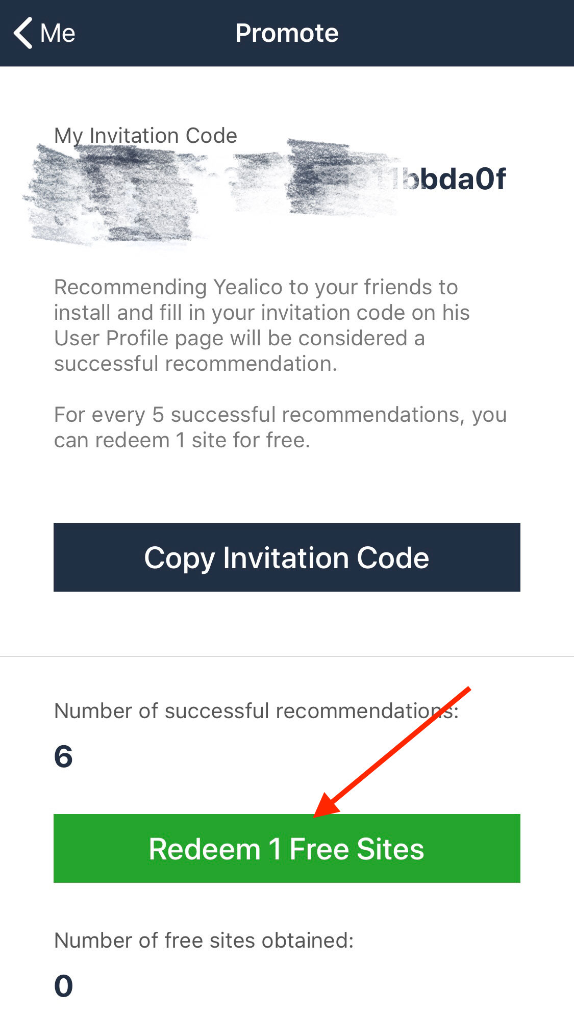This screenshot has height=1016, width=574.
Task: Click the "For every 5 successful recommendations" paragraph
Action: click(280, 415)
